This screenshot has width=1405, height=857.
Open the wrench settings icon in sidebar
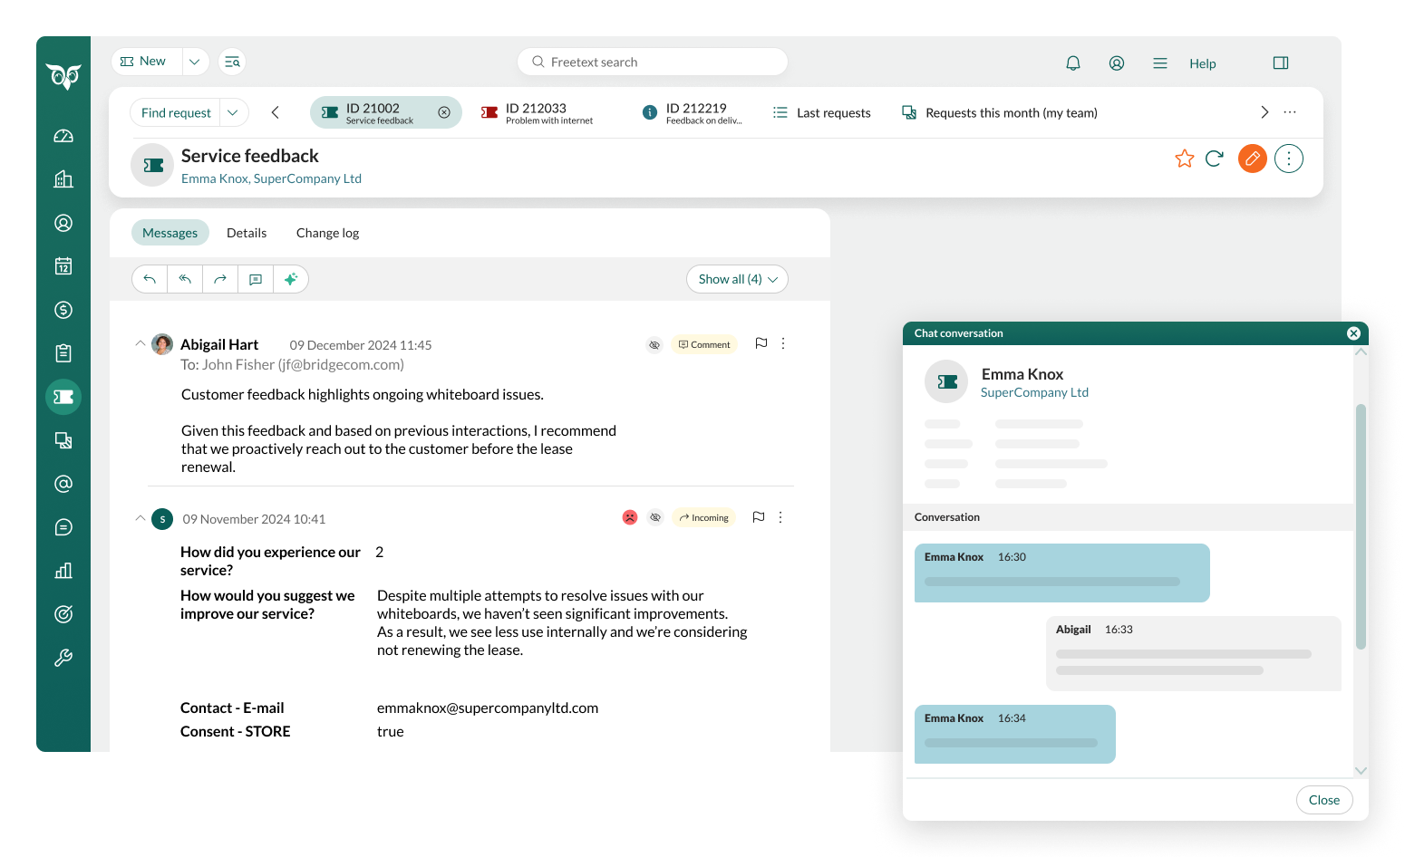click(63, 658)
